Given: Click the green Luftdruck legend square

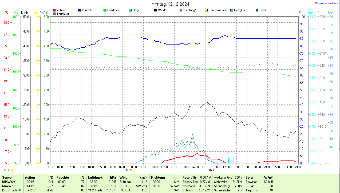Looking at the screenshot, I should coord(105,10).
